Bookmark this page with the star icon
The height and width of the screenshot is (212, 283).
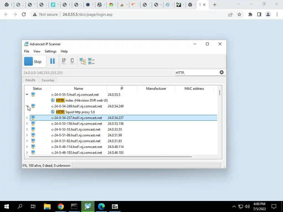click(239, 14)
